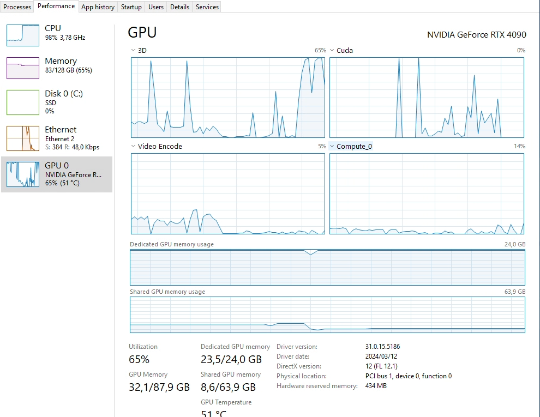Click the 32,1/87,9 GB GPU Memory value
The image size is (540, 417).
[159, 388]
